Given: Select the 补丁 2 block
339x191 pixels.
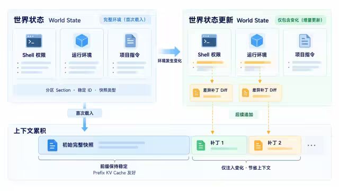Looking at the screenshot, I should pos(275,145).
